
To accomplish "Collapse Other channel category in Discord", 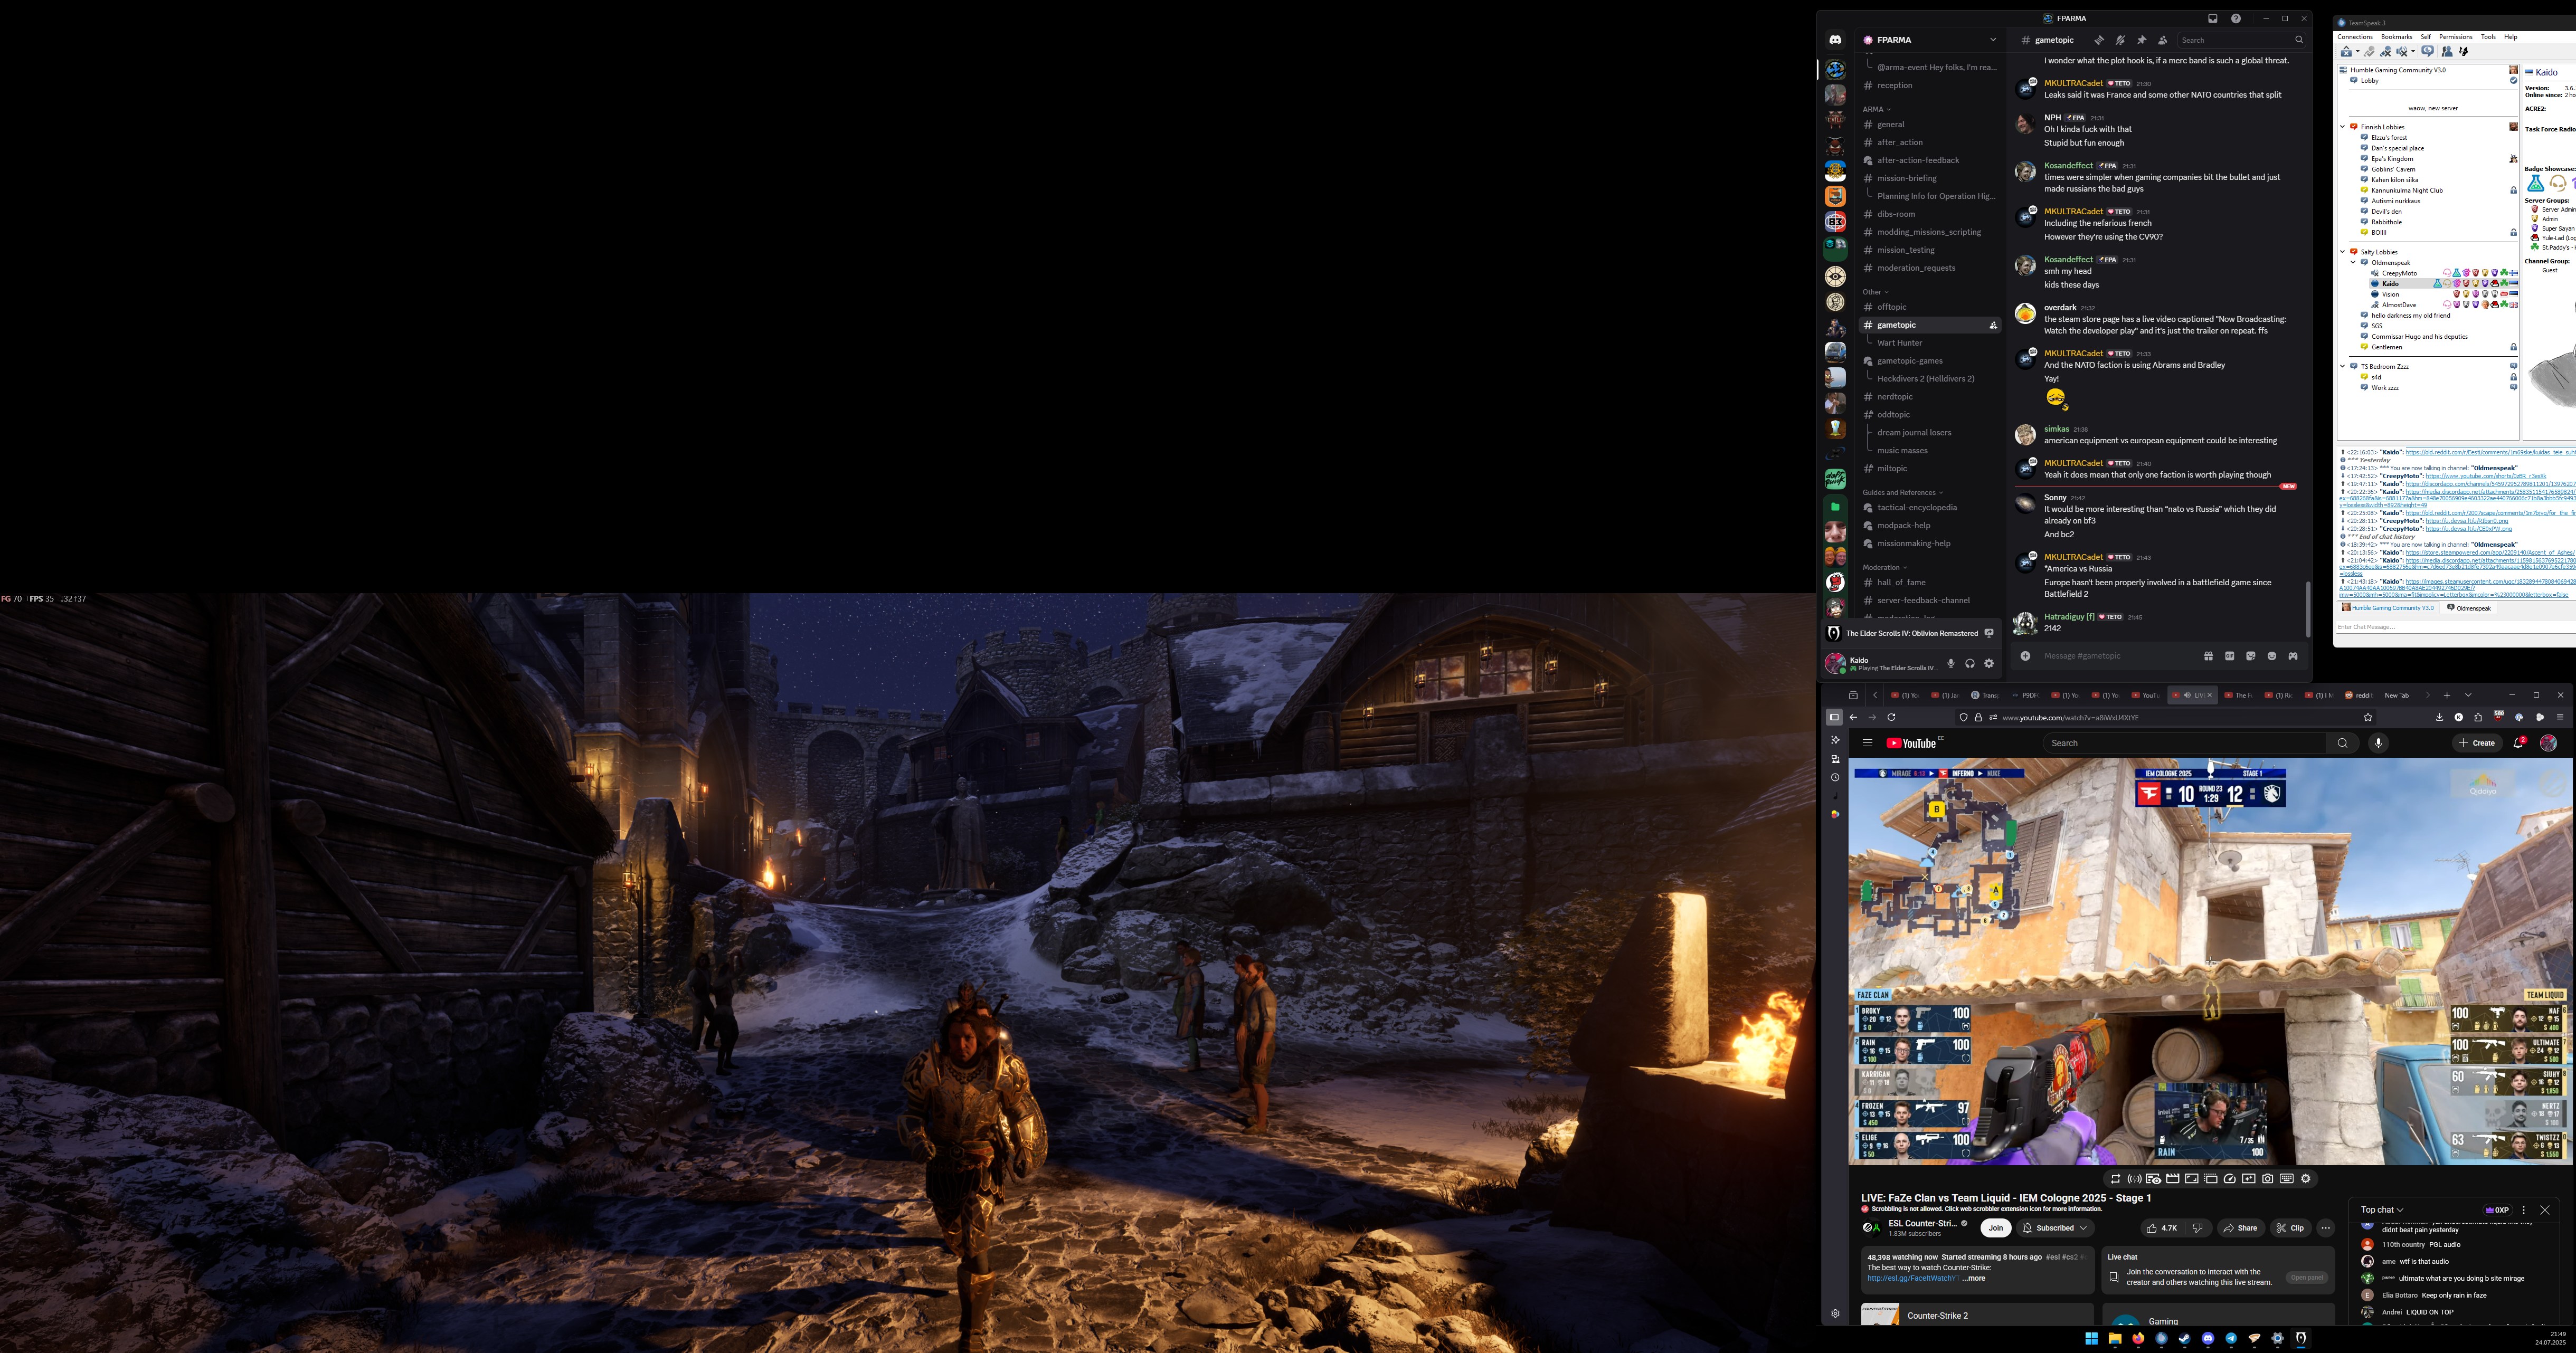I will (x=1875, y=292).
